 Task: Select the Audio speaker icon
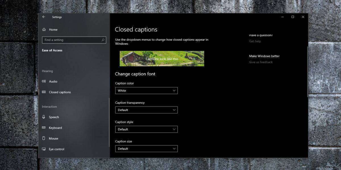[x=44, y=81]
